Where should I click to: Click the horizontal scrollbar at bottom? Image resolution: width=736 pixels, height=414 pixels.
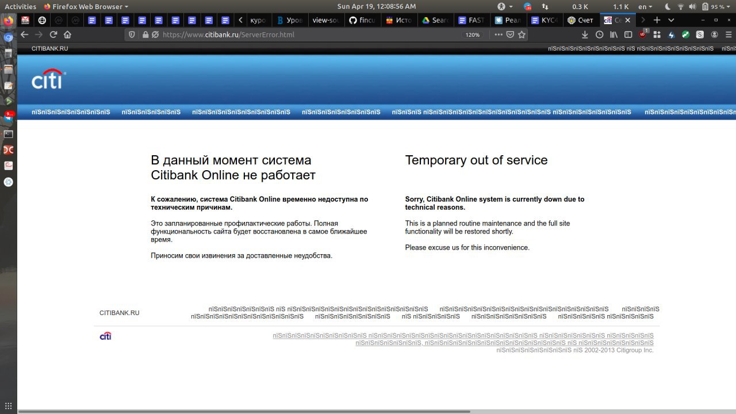coord(244,411)
